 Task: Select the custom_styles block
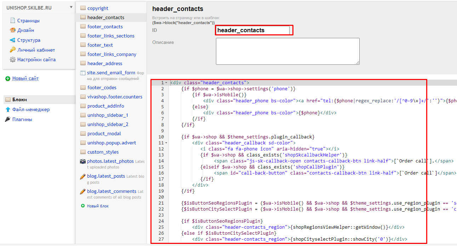103,152
